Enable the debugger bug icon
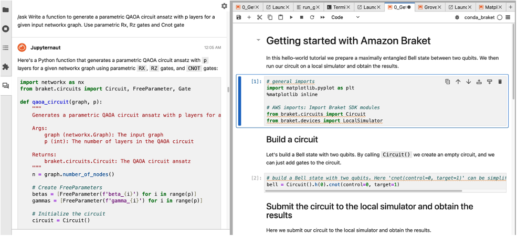The width and height of the screenshot is (517, 236). [x=457, y=17]
